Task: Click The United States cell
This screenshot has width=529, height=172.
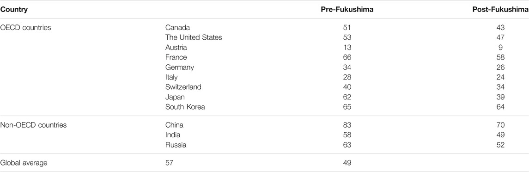Action: pos(194,37)
